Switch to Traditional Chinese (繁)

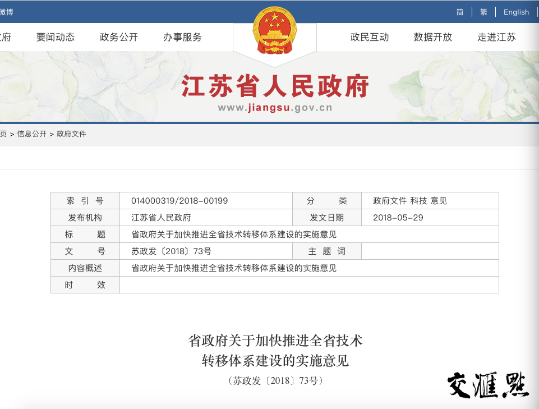pos(483,12)
